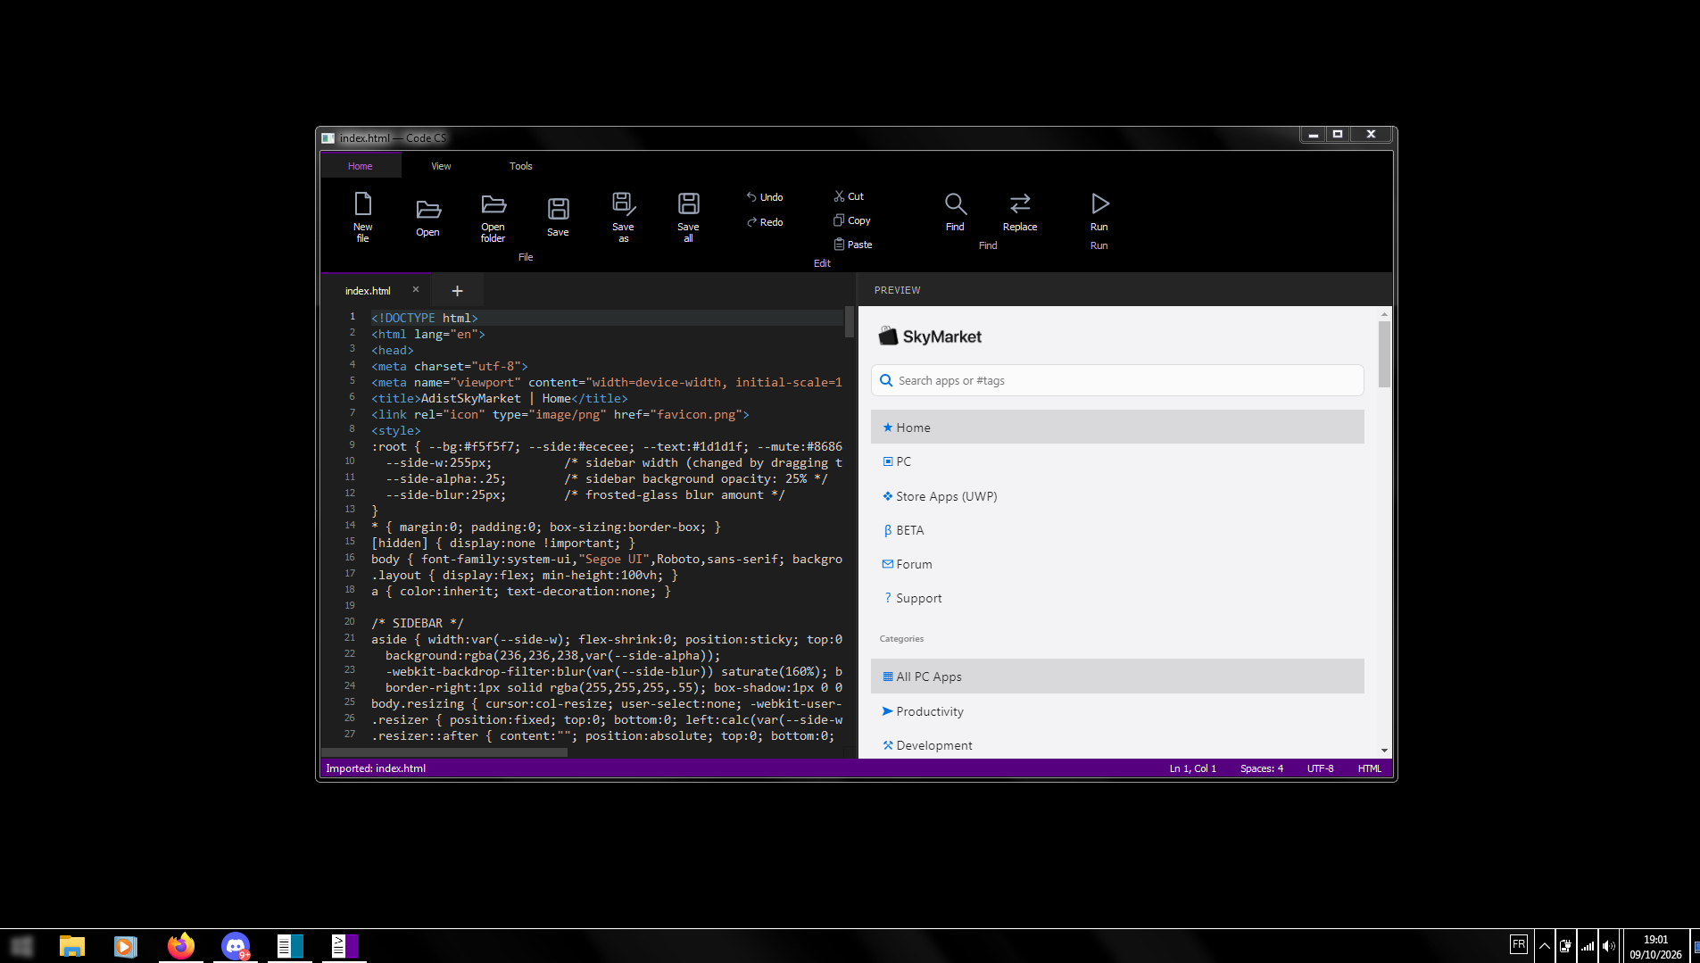The width and height of the screenshot is (1700, 963).
Task: Open the BETA section in preview
Action: coord(1117,530)
